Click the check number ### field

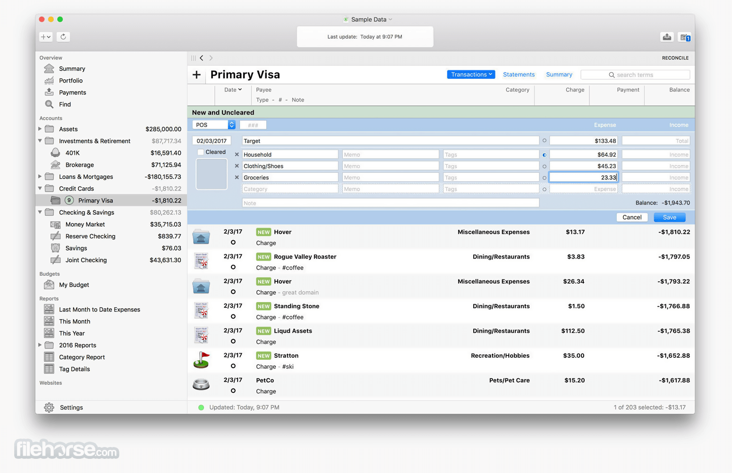click(253, 125)
